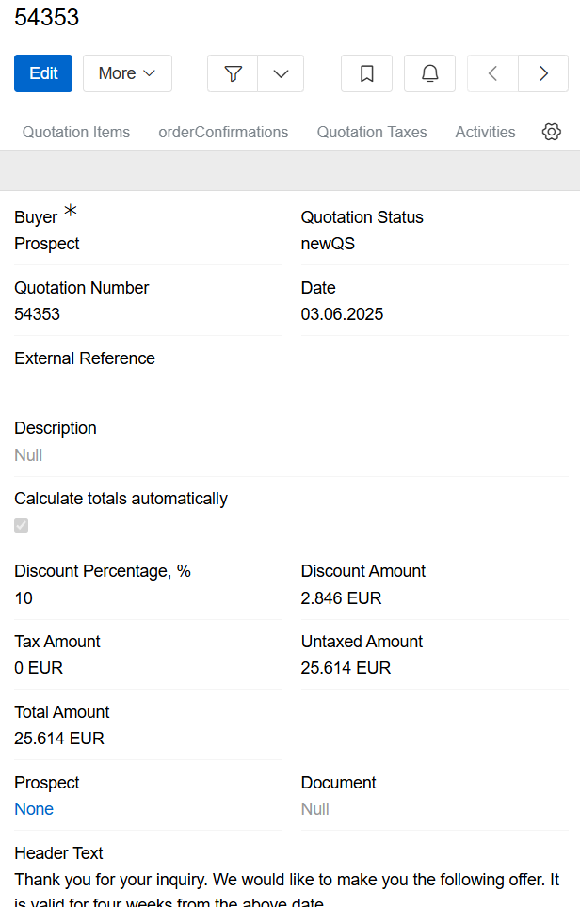Follow the None prospect link
Image resolution: width=580 pixels, height=907 pixels.
click(34, 809)
